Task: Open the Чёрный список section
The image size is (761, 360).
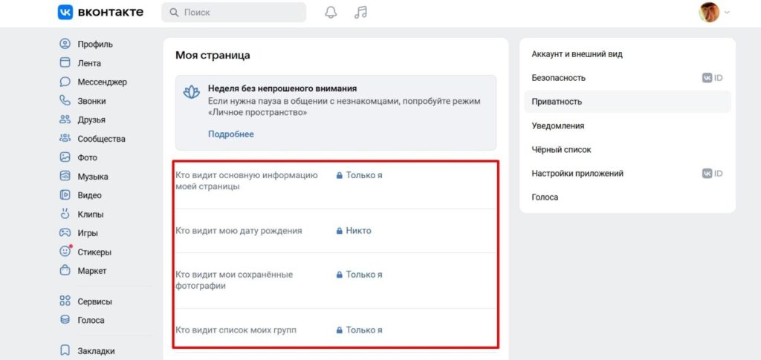Action: pos(561,149)
